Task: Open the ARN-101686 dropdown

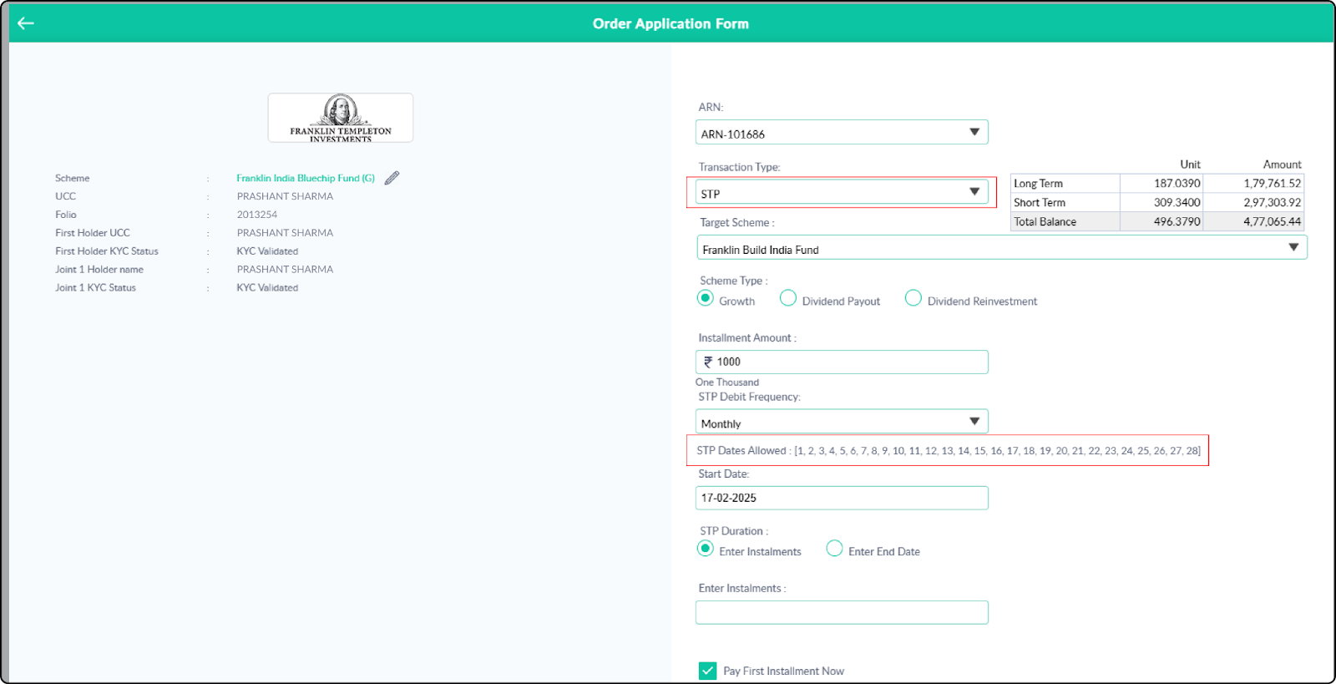Action: coord(842,133)
